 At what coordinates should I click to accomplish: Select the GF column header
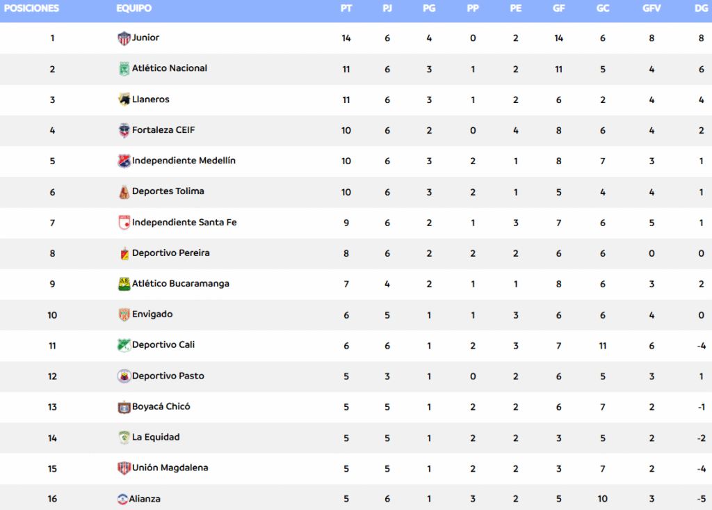tap(558, 8)
